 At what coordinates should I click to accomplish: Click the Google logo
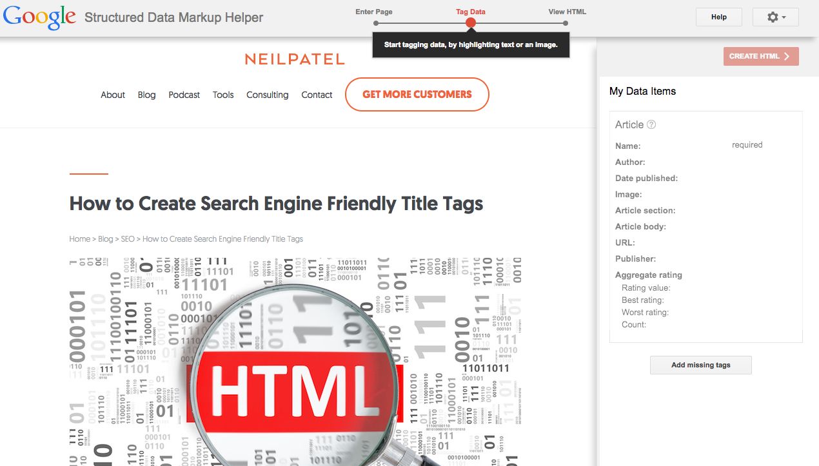(39, 17)
